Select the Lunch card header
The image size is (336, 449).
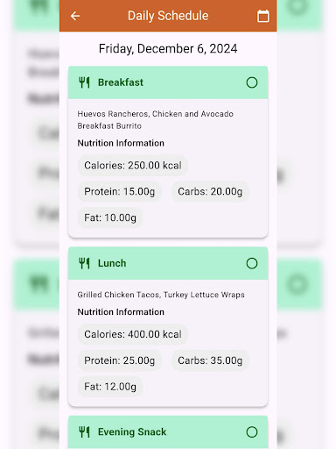pos(168,263)
